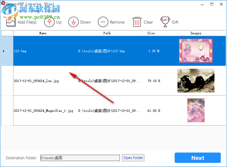Click the Open Folder button
Viewport: 227px width, 167px height.
[x=133, y=158]
